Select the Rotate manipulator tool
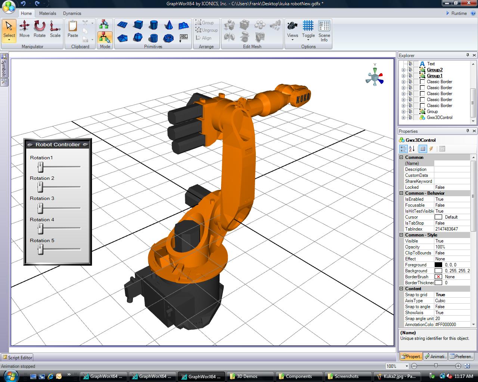Image resolution: width=478 pixels, height=382 pixels. tap(40, 29)
